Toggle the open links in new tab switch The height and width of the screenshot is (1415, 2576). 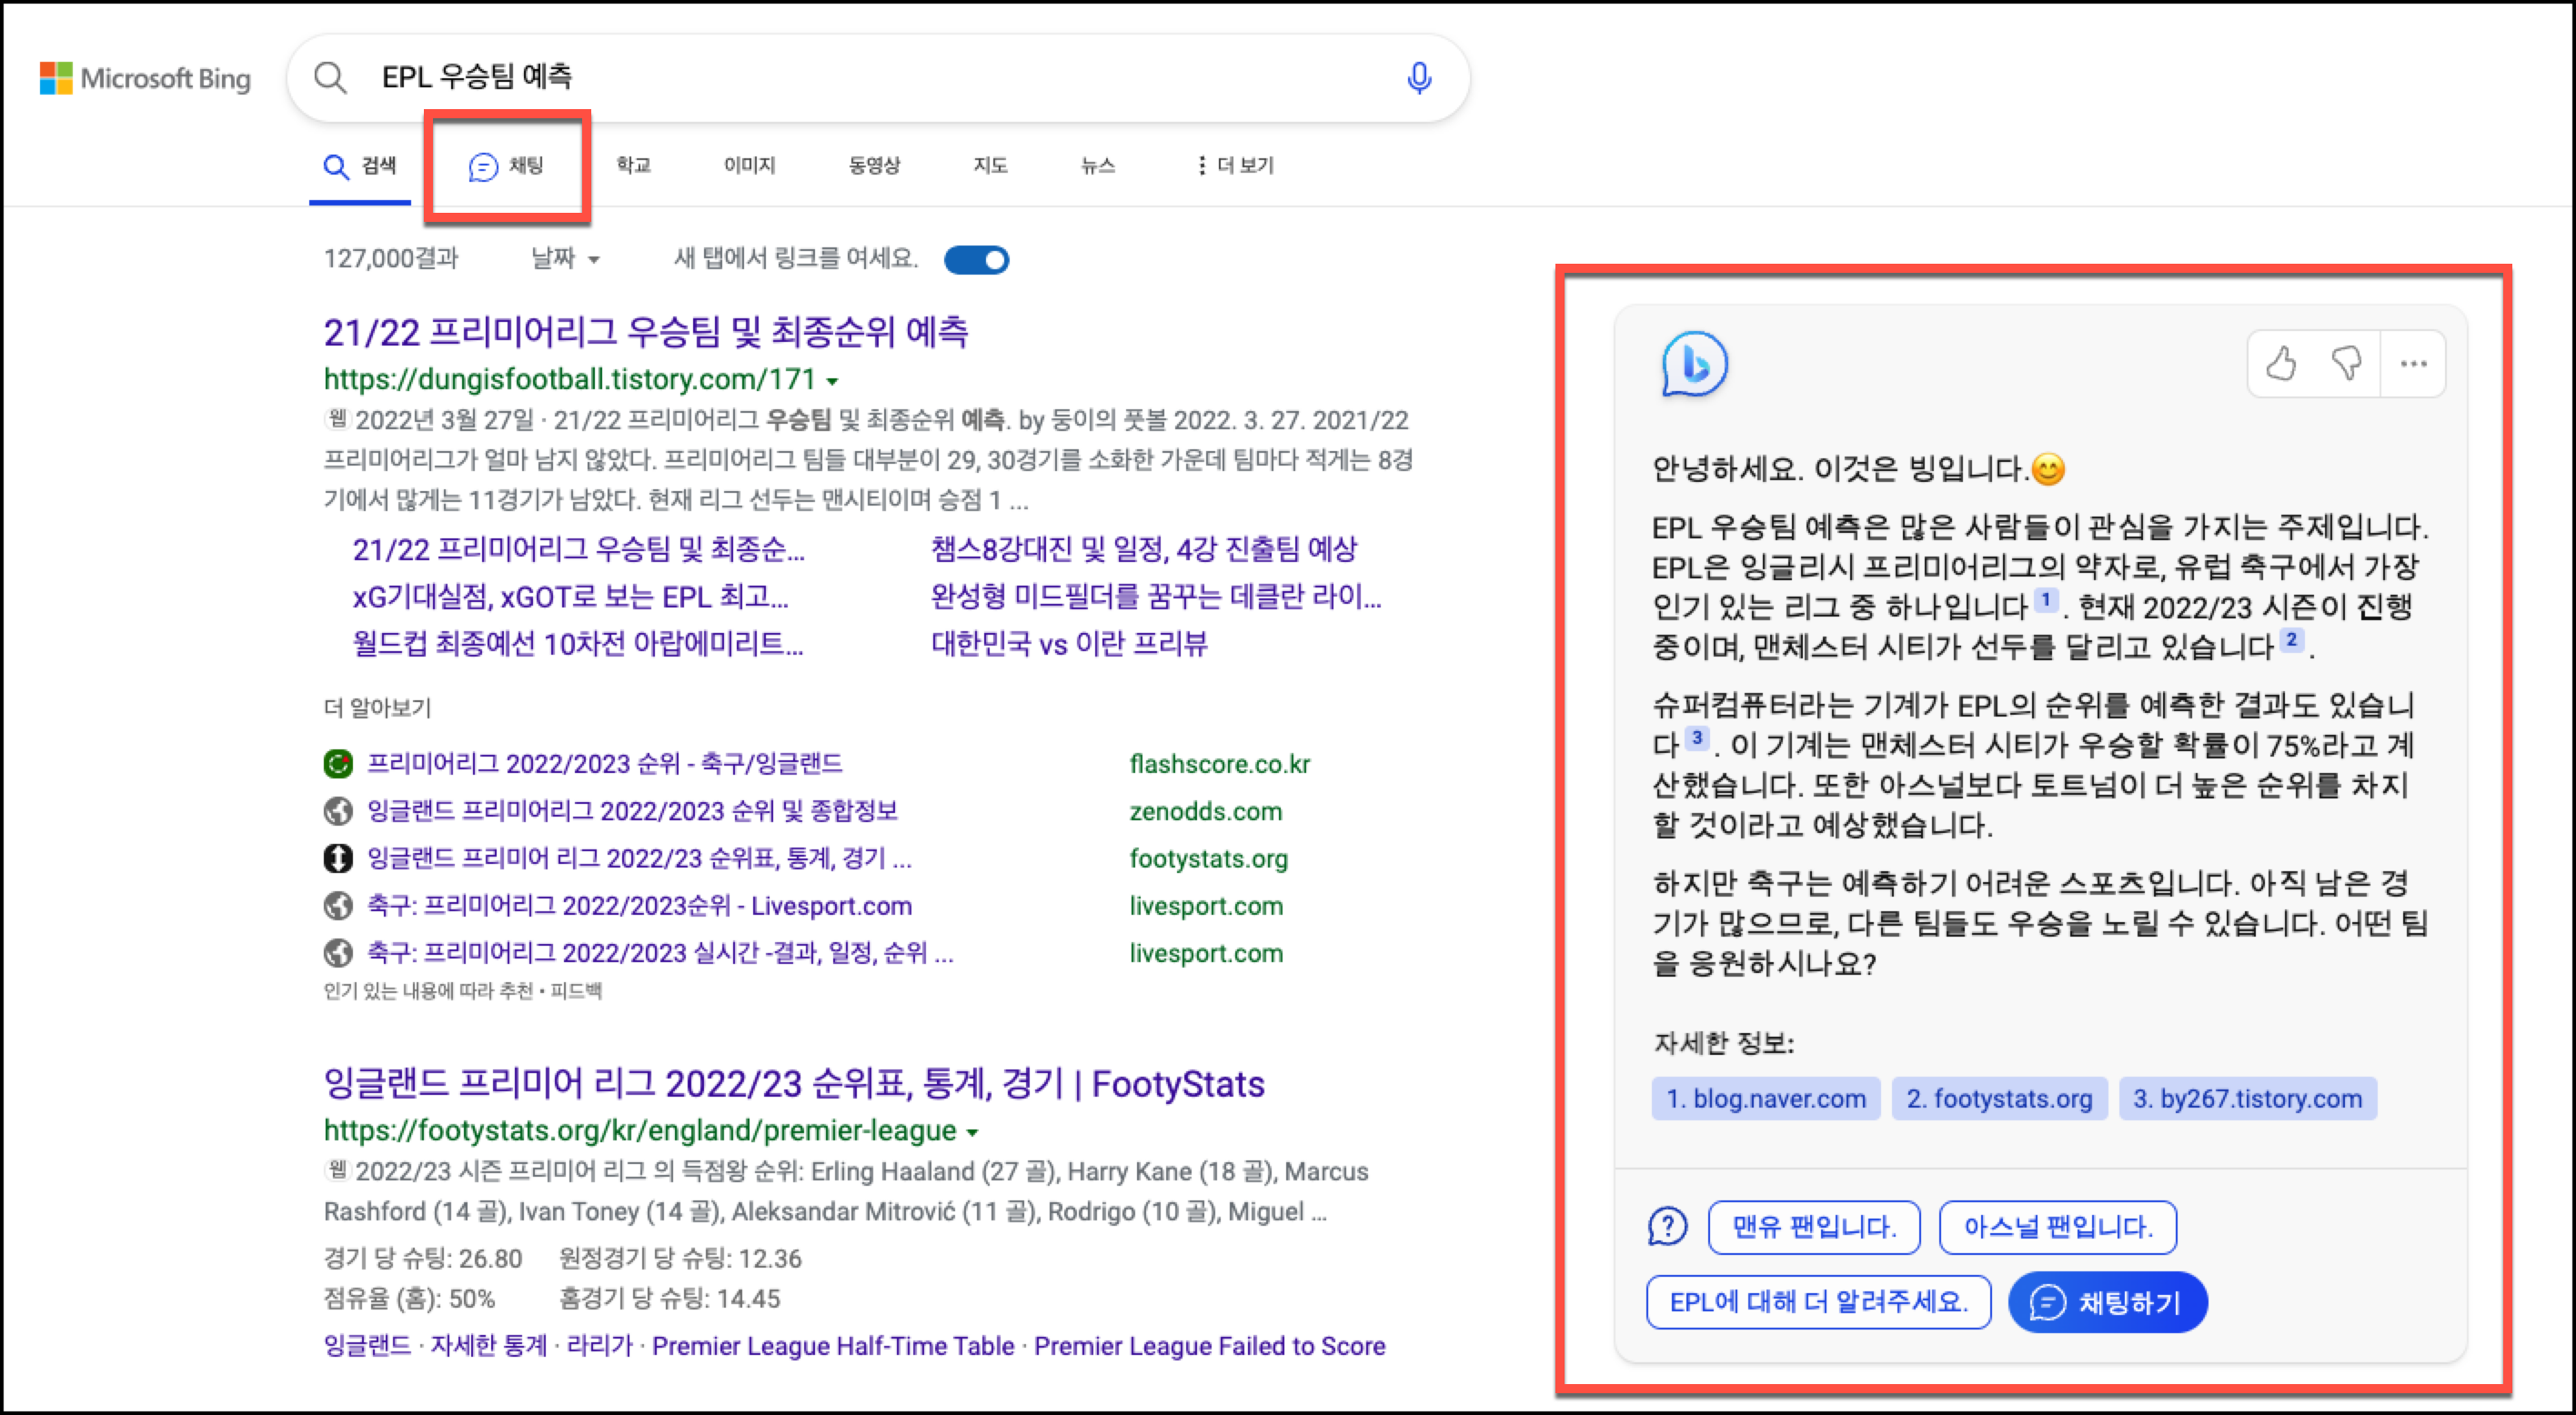977,260
